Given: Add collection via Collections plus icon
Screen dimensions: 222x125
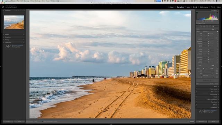Looking at the screenshot, I should tap(24, 42).
